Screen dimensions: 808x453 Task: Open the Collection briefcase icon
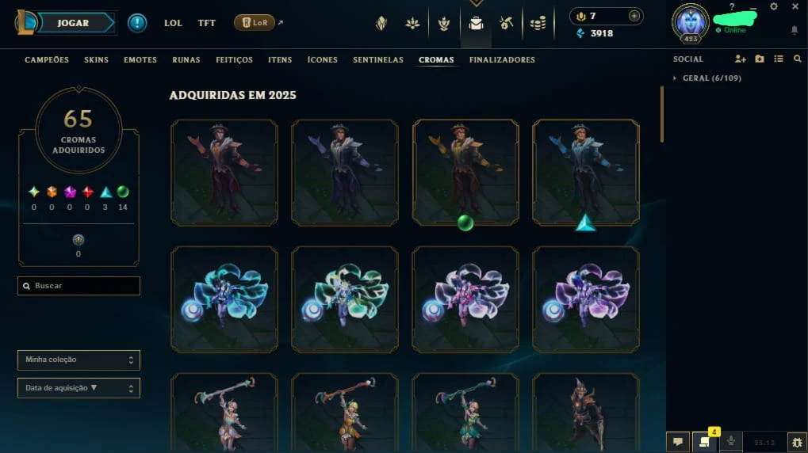point(476,23)
